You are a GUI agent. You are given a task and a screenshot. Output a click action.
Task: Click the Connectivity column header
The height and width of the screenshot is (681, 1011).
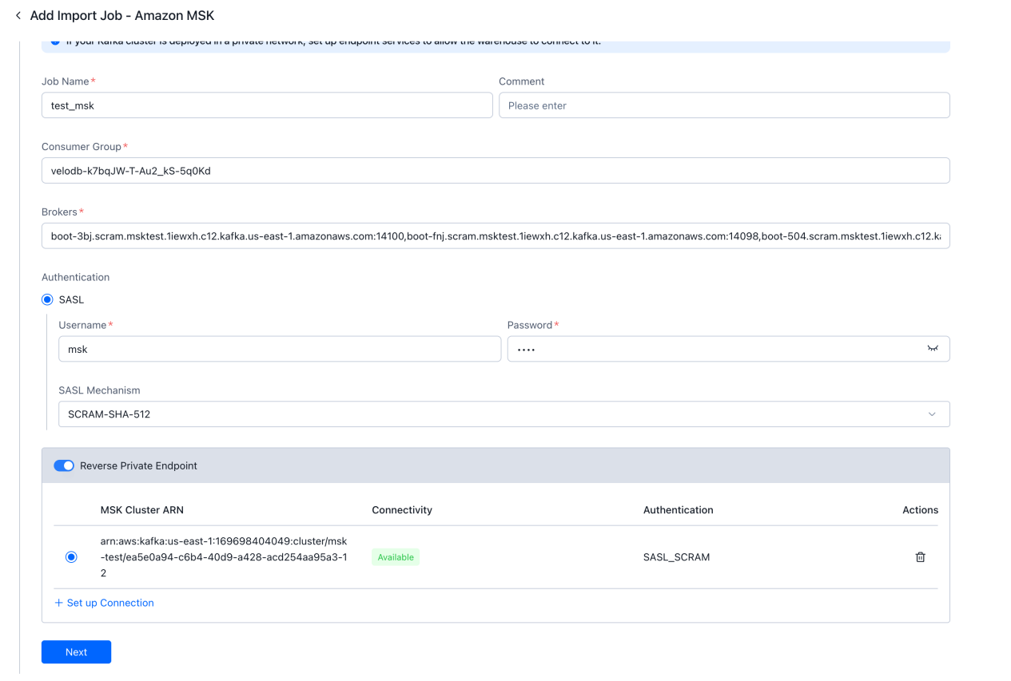pos(402,510)
